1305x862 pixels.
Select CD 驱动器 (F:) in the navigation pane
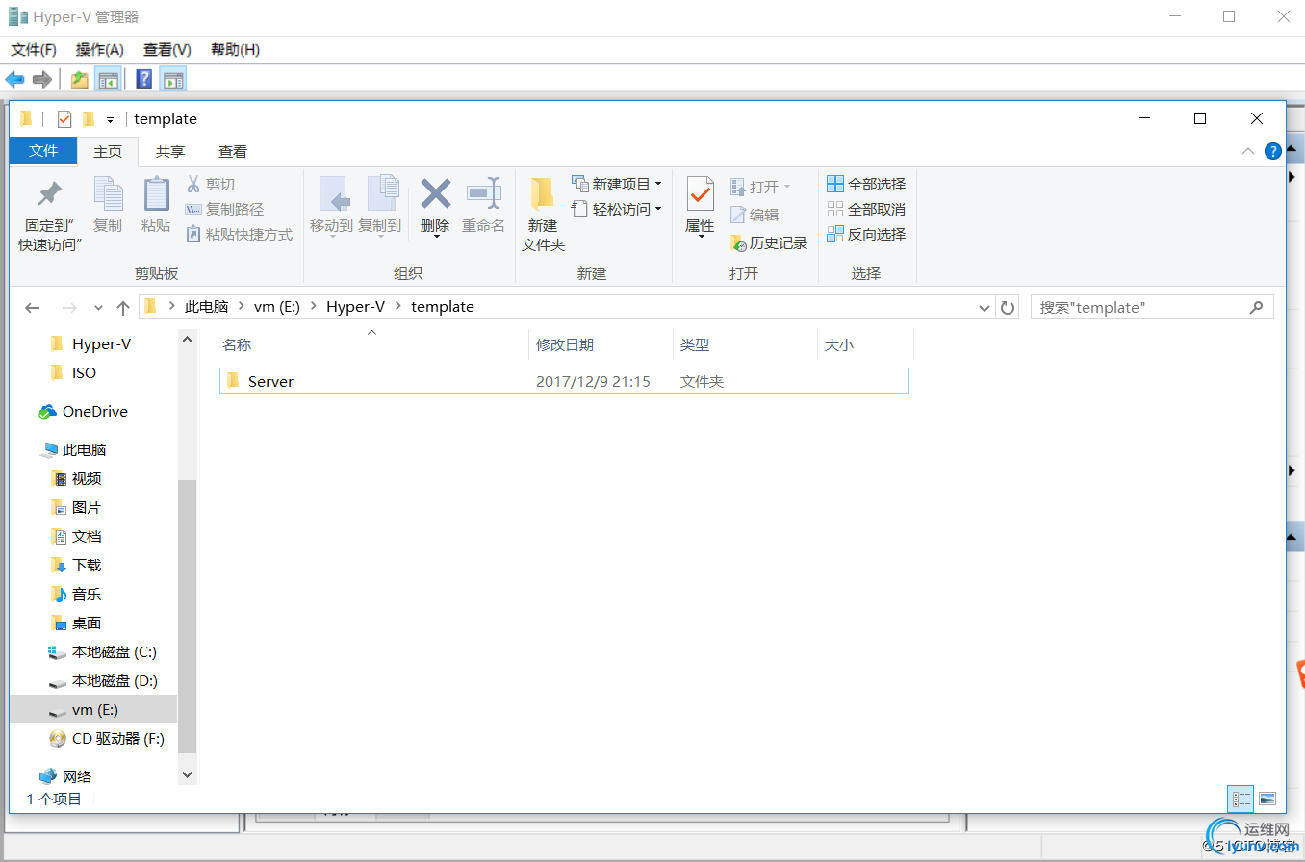point(118,739)
